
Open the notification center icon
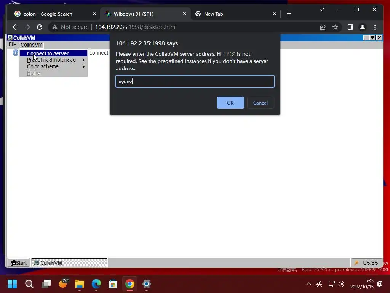(x=380, y=284)
